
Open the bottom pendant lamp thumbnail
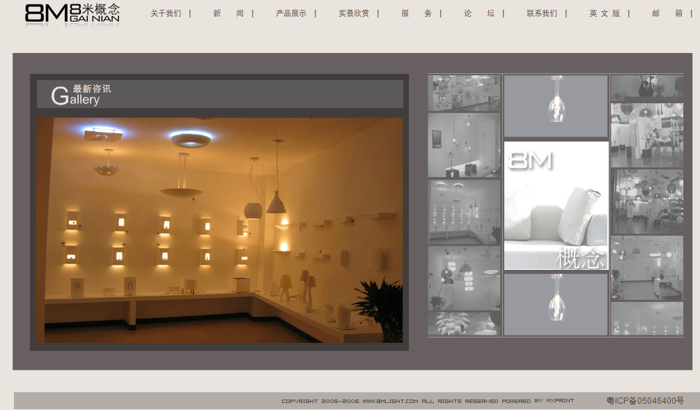(556, 305)
